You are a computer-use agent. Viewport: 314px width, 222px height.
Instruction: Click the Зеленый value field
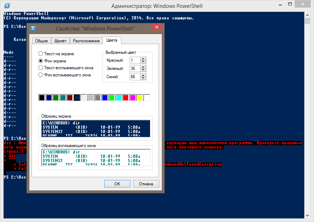pyautogui.click(x=135, y=69)
